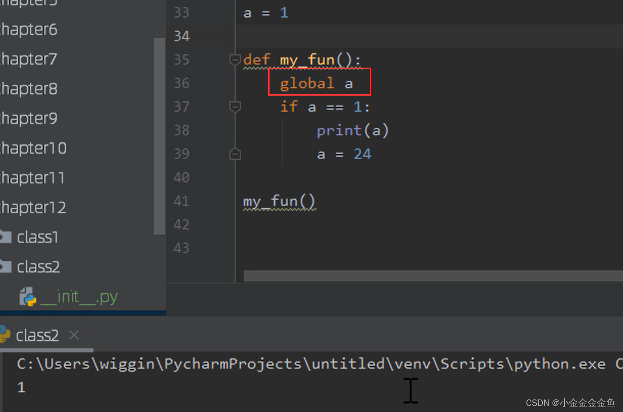Collapse the def my_fun() code block
Screen dimensions: 623x412
tap(235, 60)
